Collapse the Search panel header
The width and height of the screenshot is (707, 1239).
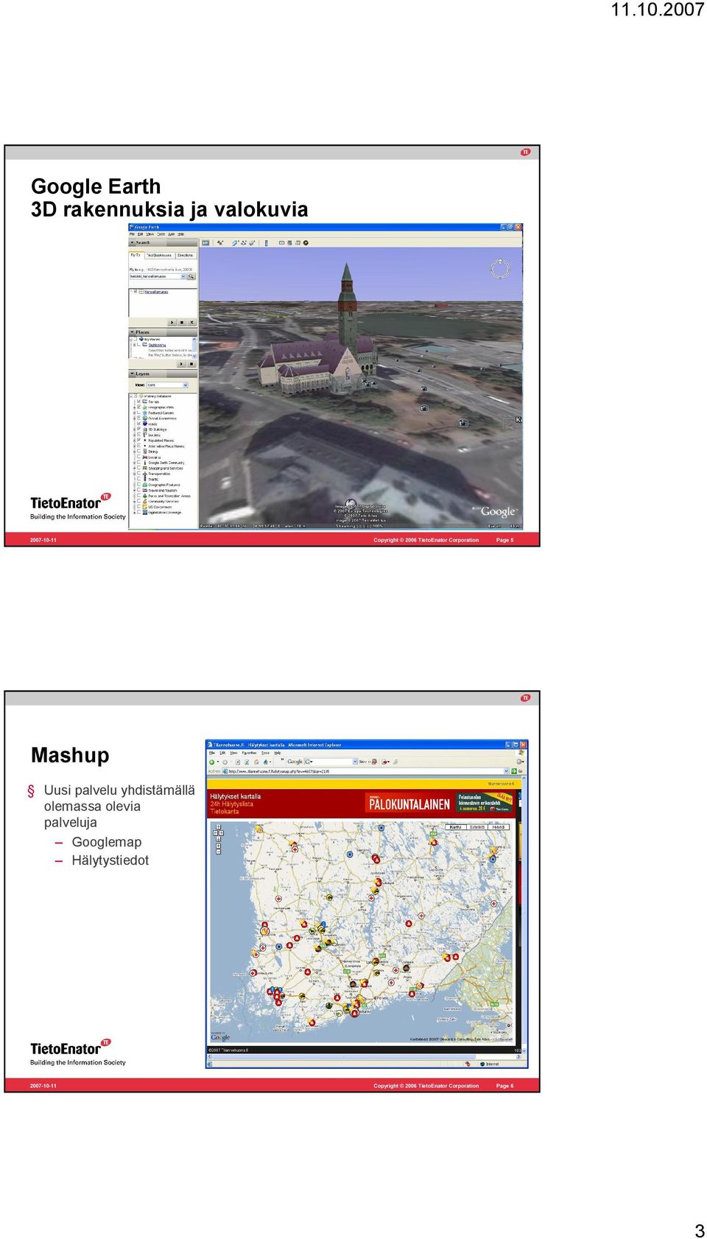tap(163, 242)
